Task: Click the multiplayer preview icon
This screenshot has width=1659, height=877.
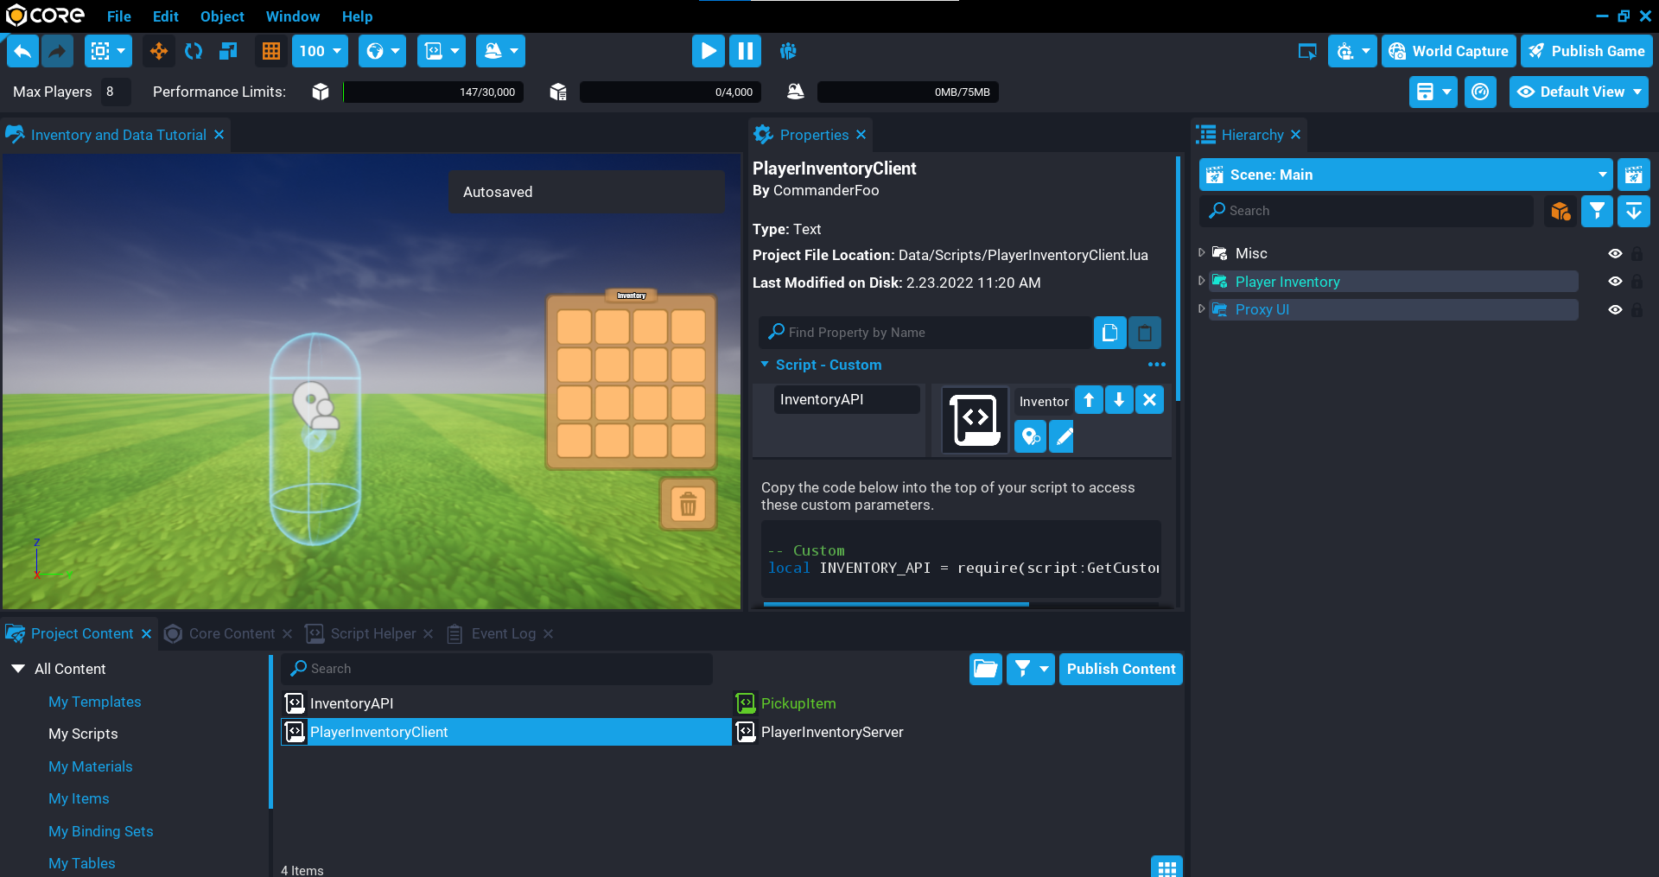Action: [x=787, y=51]
